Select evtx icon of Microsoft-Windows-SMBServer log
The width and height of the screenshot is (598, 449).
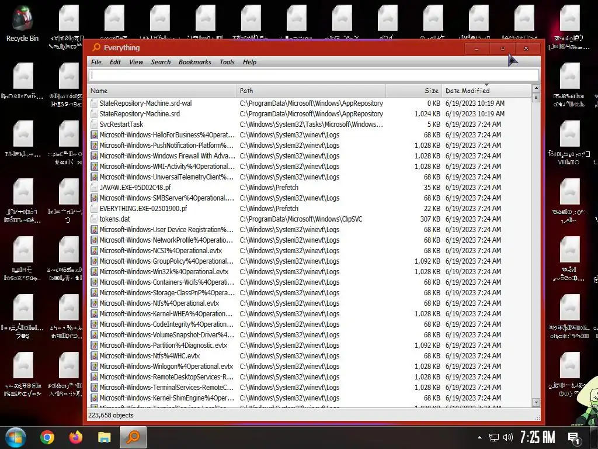94,198
